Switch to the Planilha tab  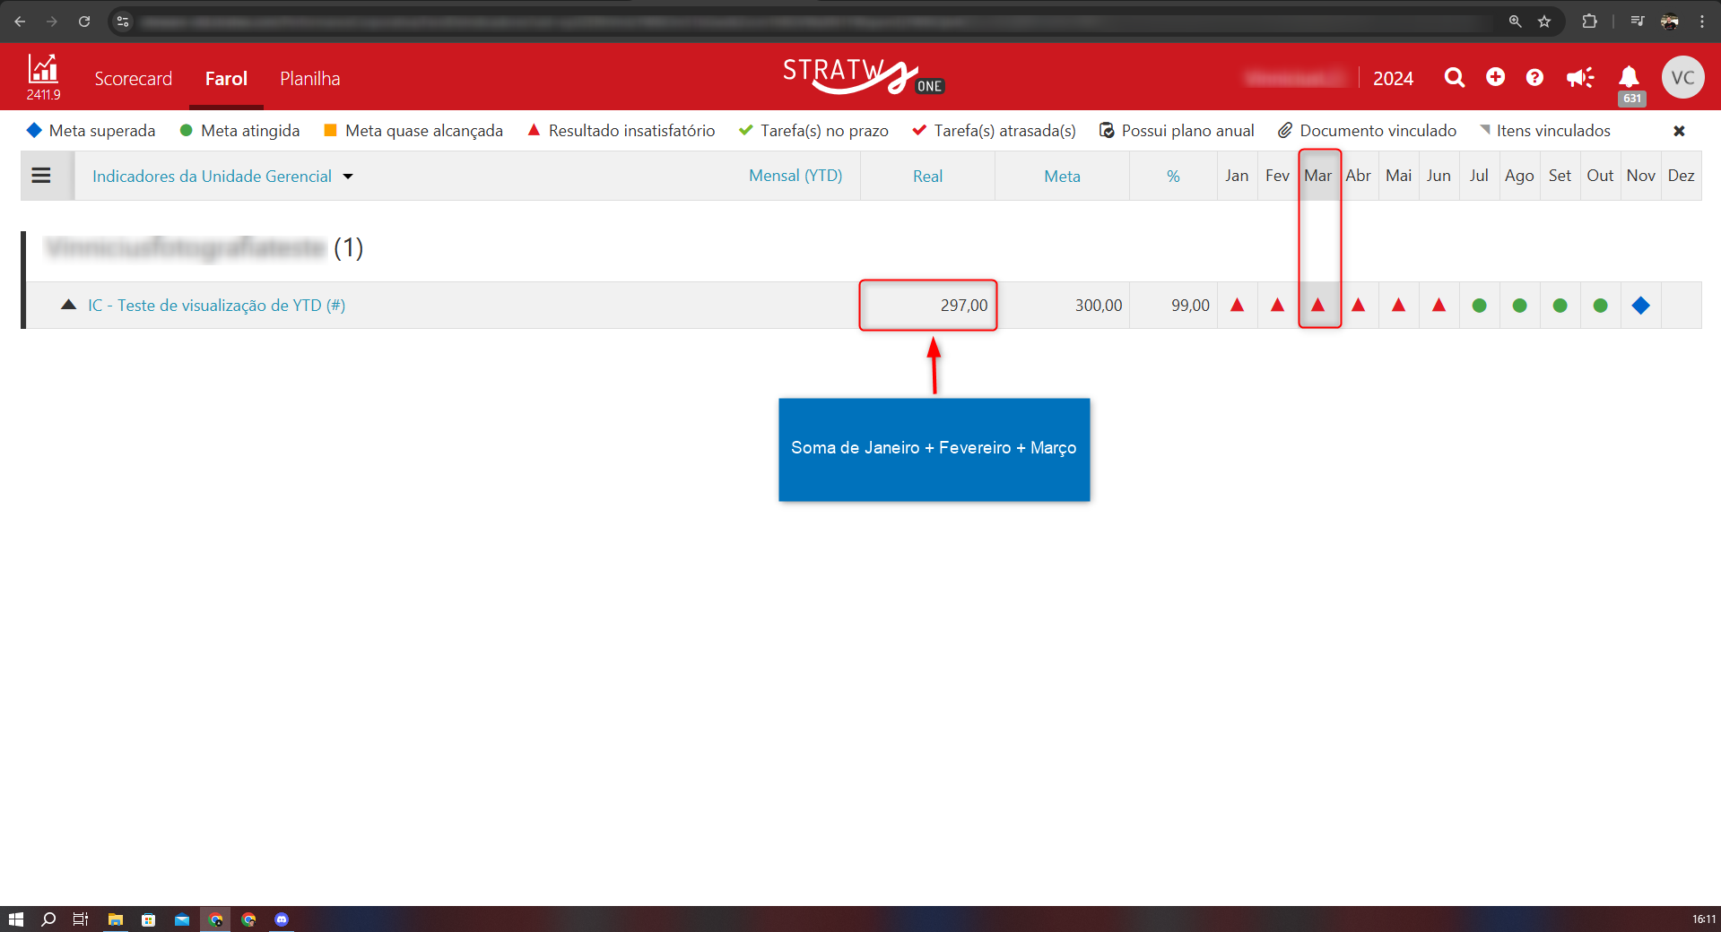click(x=310, y=79)
